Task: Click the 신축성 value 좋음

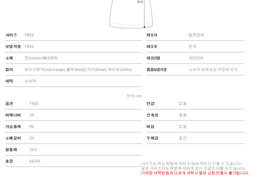Action: tap(183, 115)
